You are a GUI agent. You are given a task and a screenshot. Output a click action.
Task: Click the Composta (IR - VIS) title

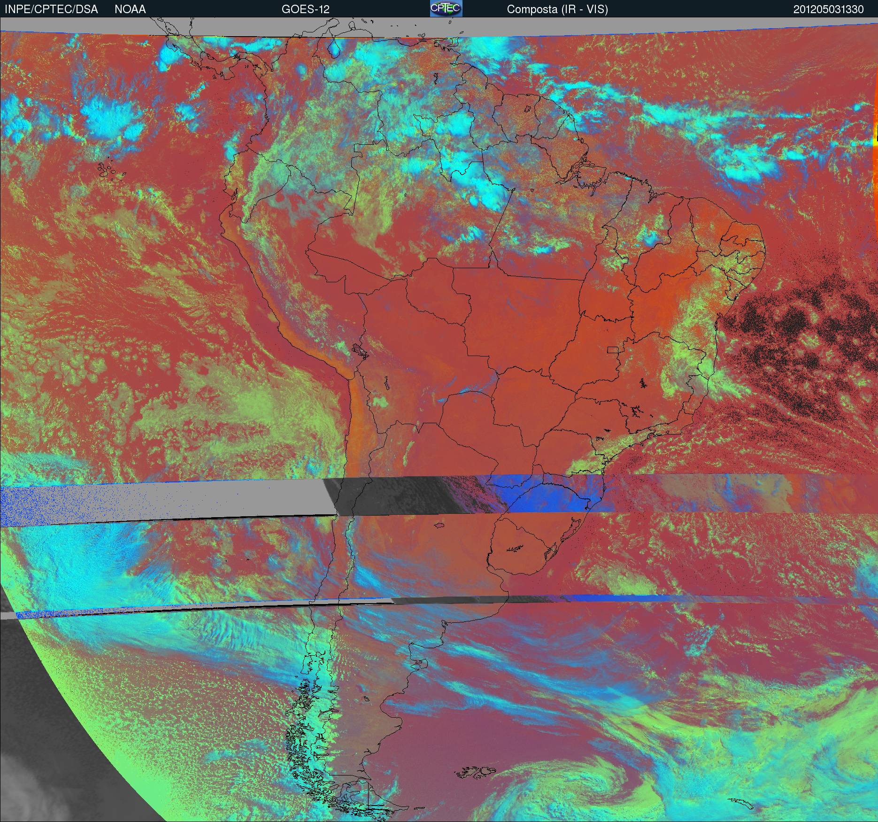click(557, 9)
